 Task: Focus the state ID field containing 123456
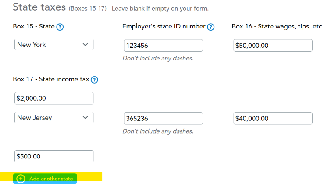pos(163,45)
